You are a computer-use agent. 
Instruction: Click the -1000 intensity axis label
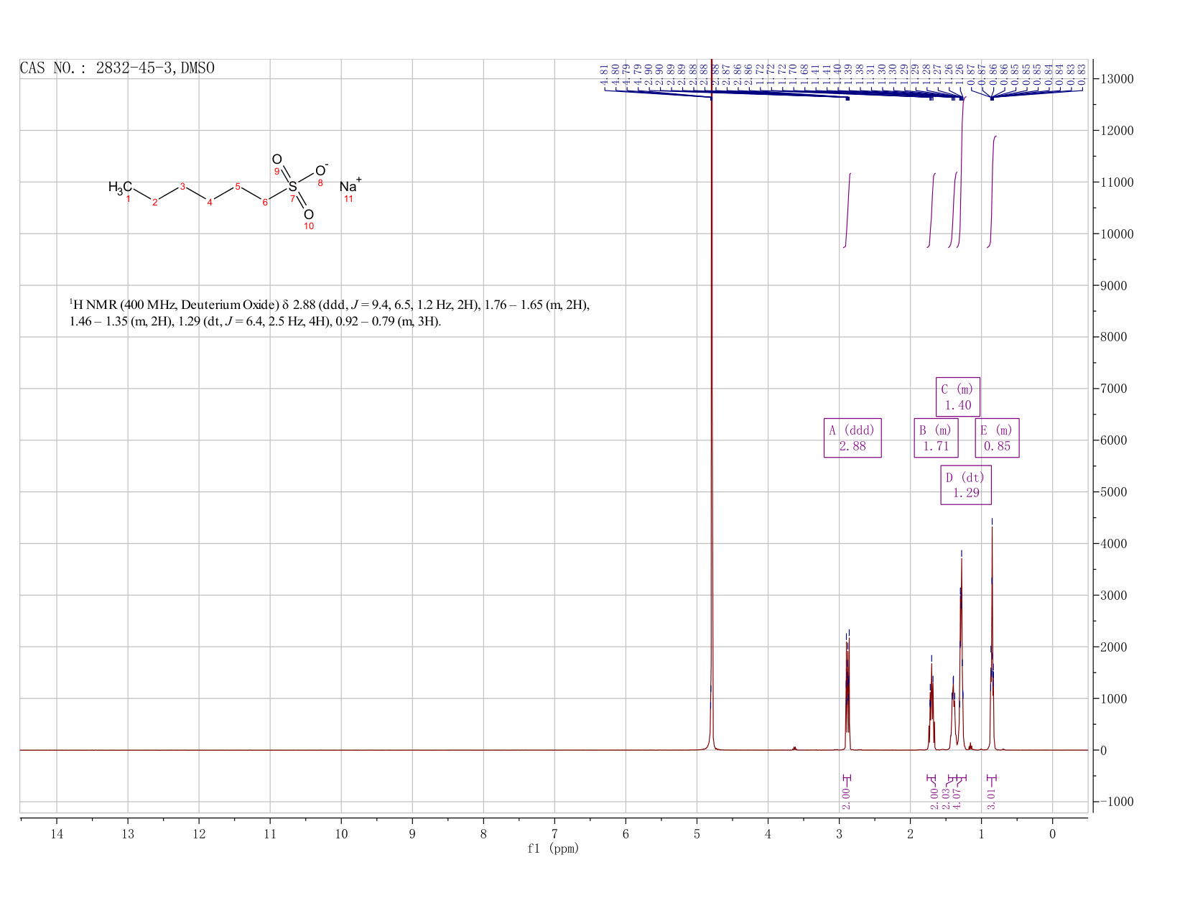point(1116,802)
